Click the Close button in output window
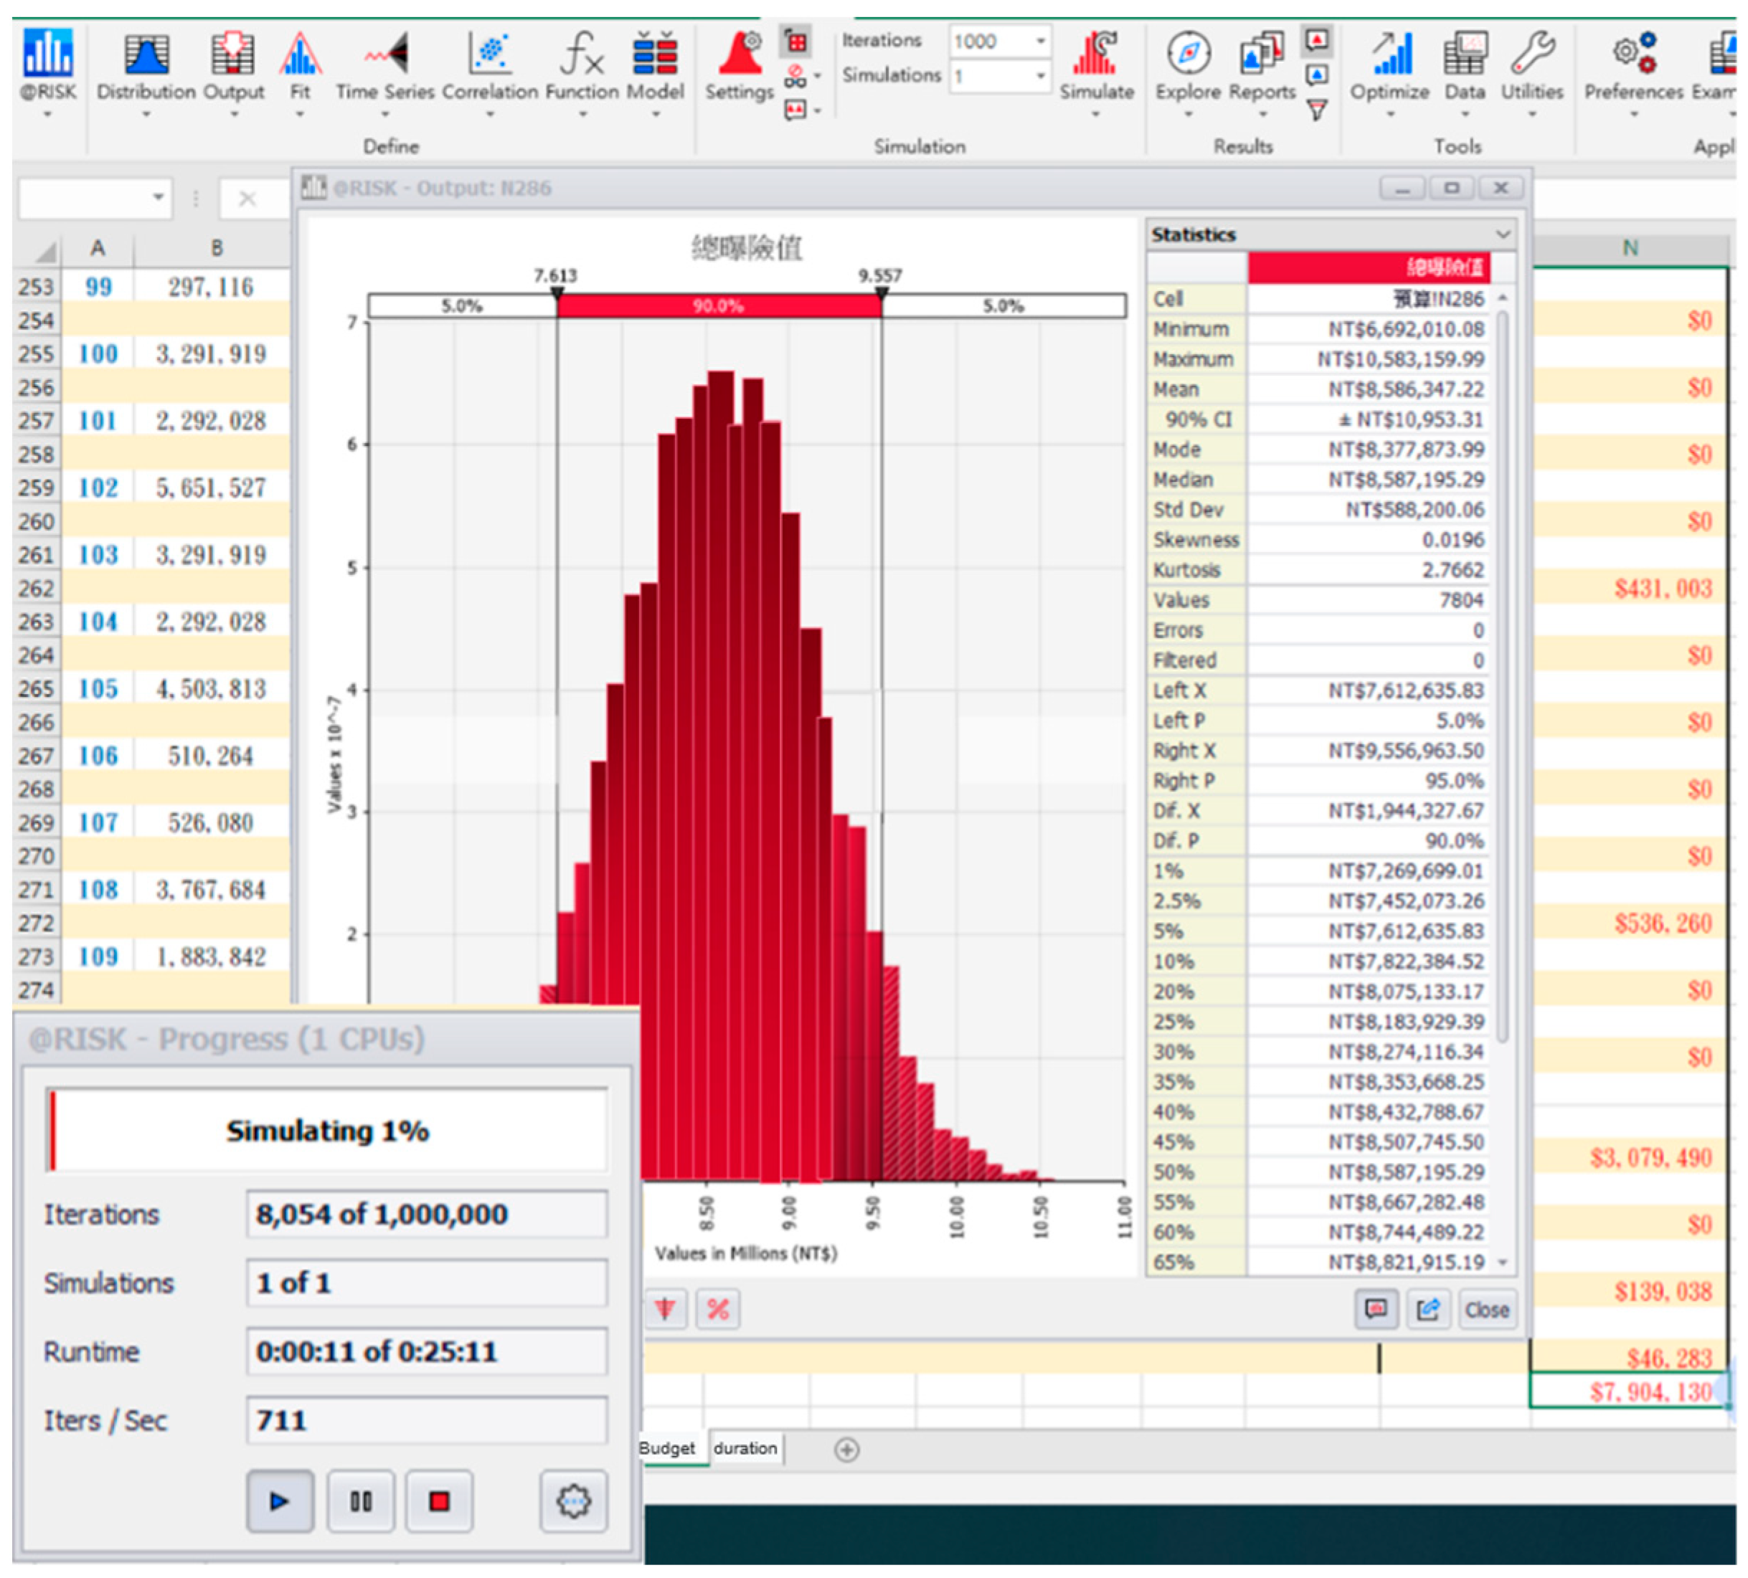The width and height of the screenshot is (1748, 1578). tap(1486, 1309)
